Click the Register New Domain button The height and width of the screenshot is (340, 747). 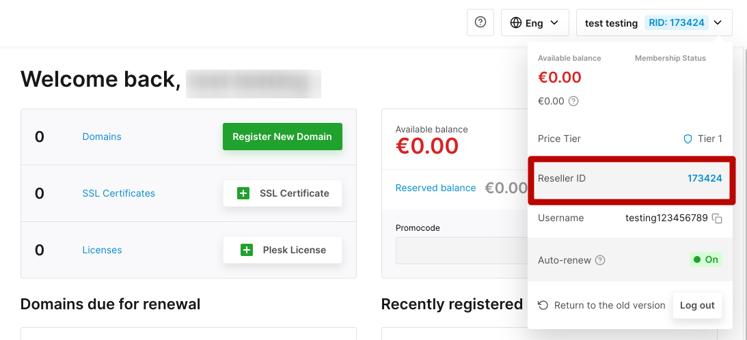click(282, 137)
